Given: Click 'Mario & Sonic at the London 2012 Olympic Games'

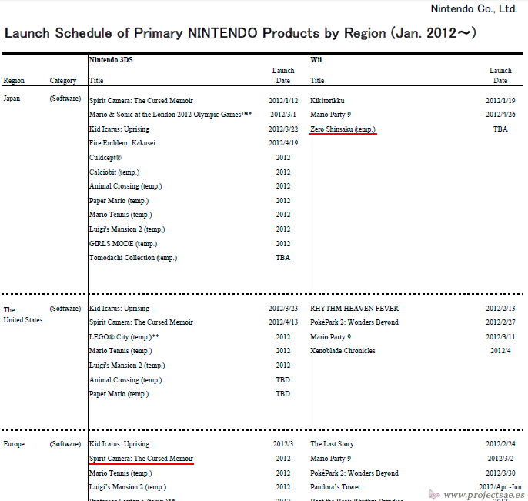Looking at the screenshot, I should (170, 115).
